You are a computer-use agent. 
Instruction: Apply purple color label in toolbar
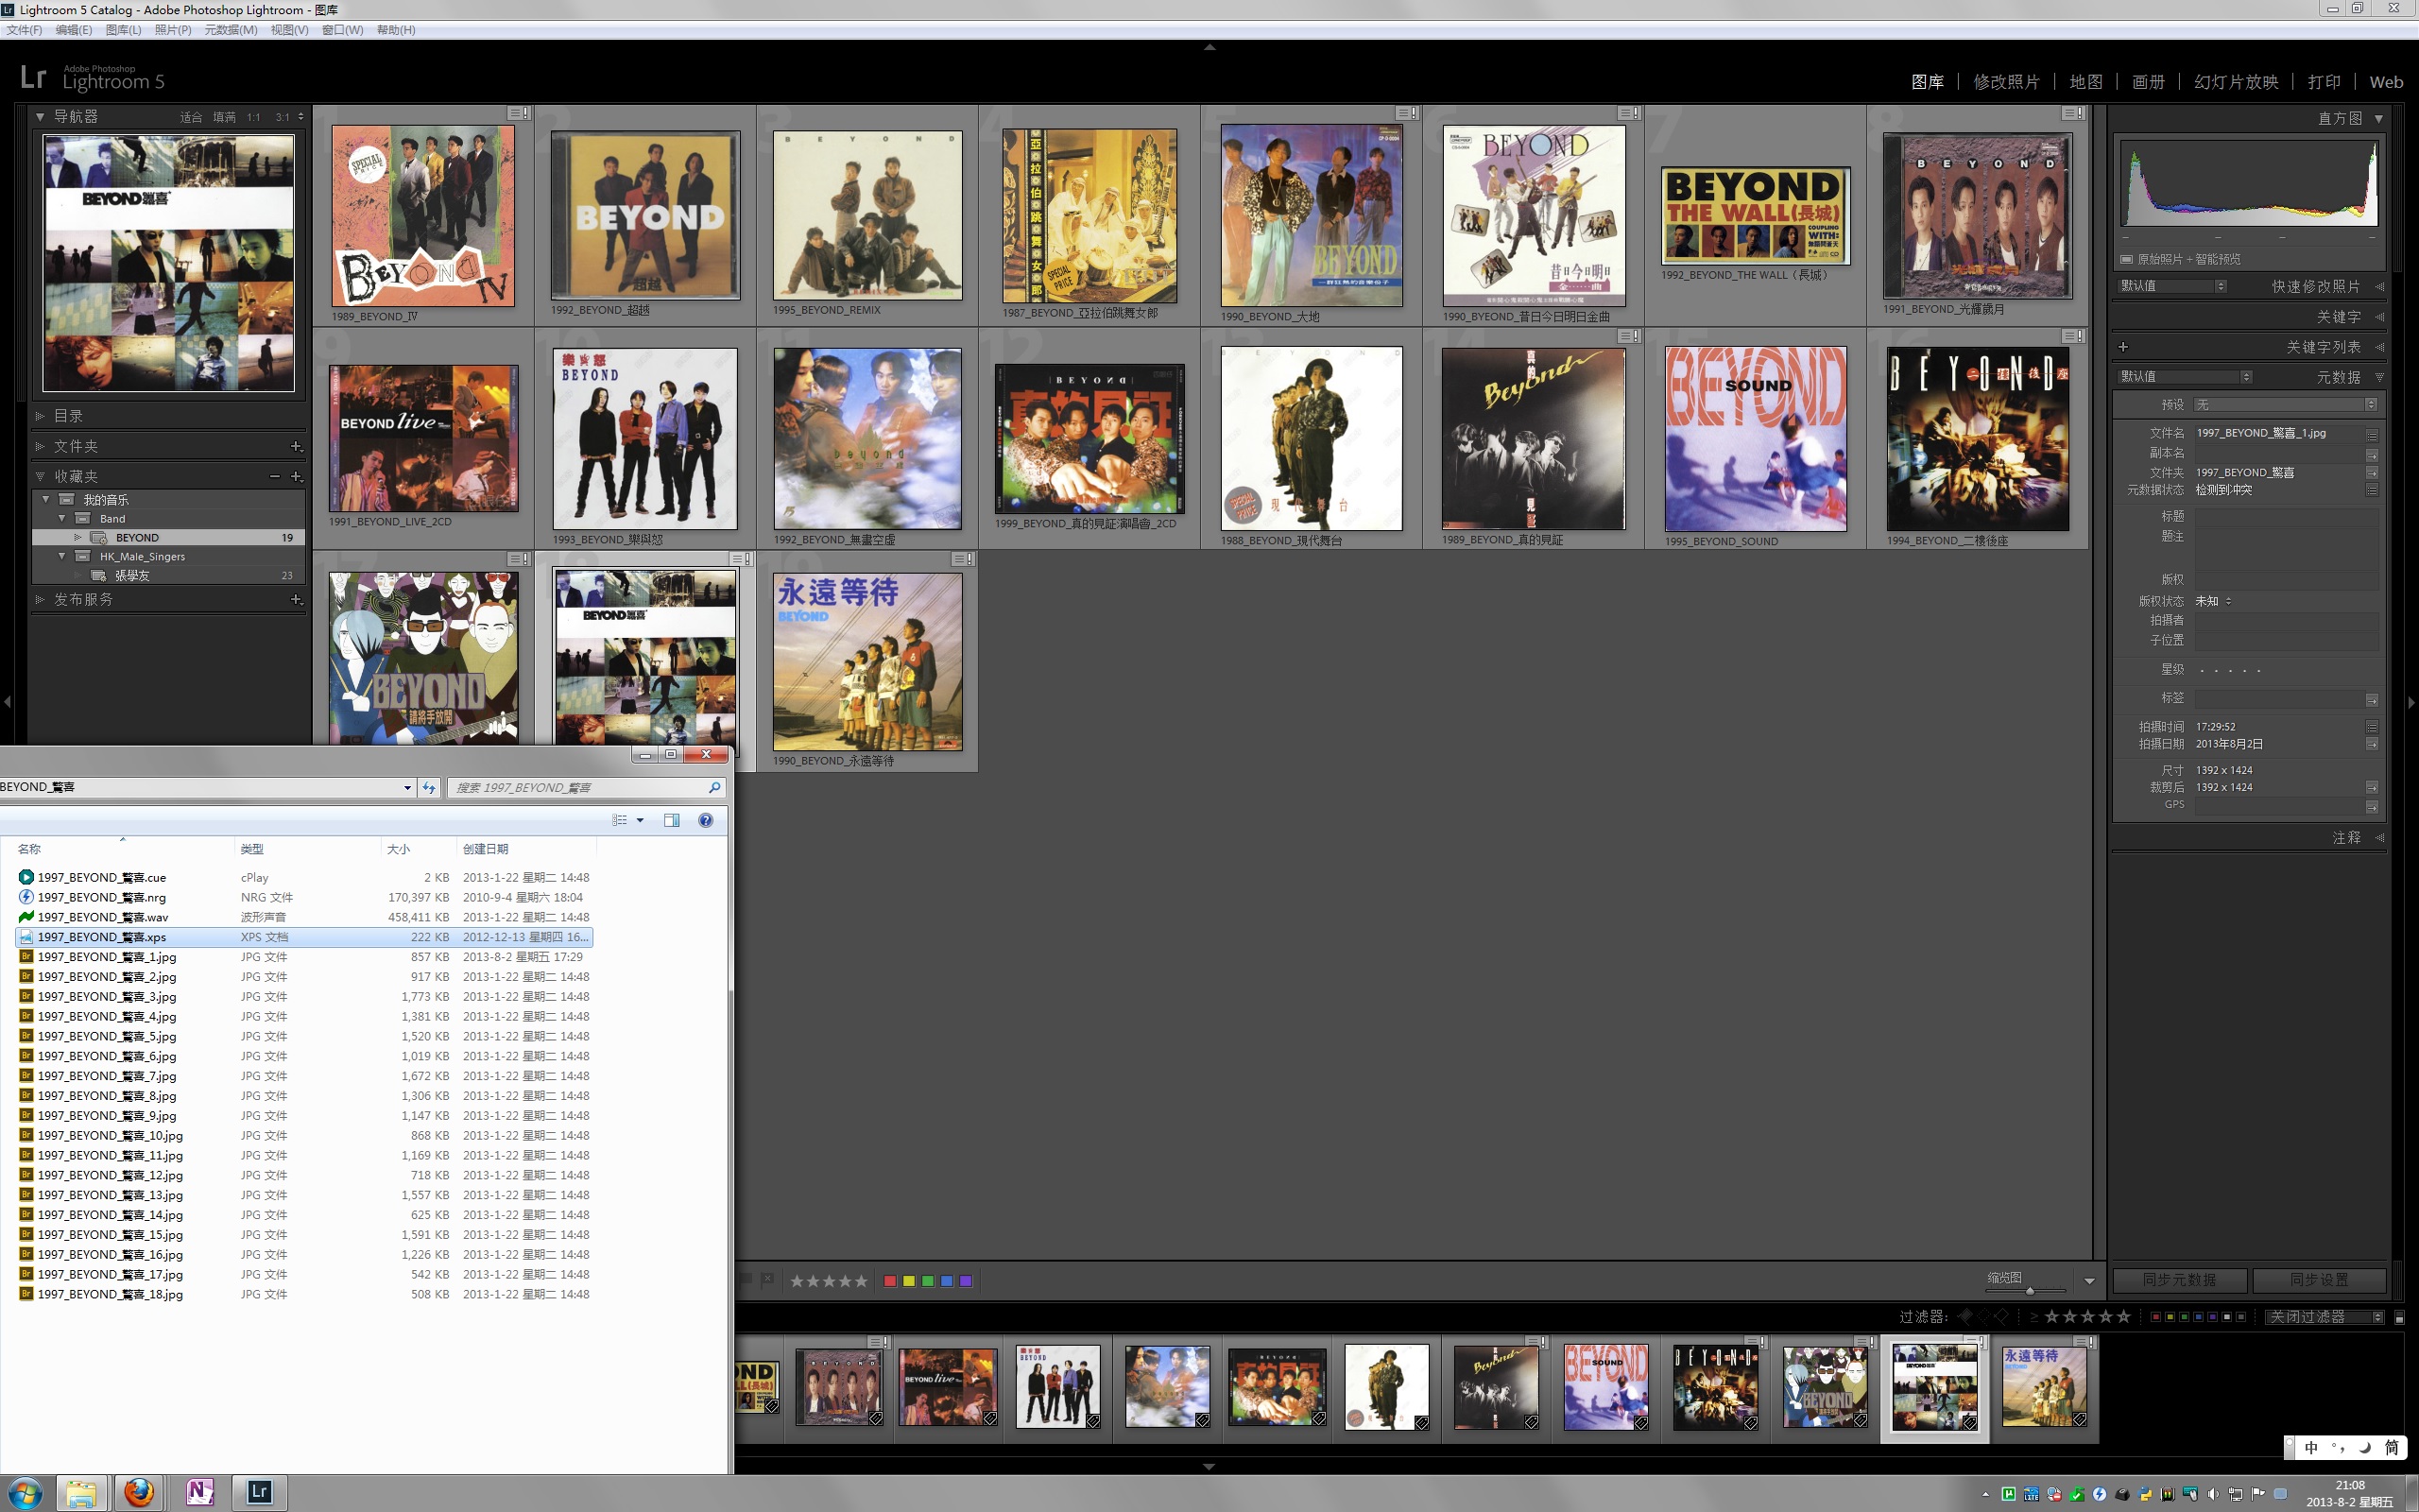pos(966,1281)
